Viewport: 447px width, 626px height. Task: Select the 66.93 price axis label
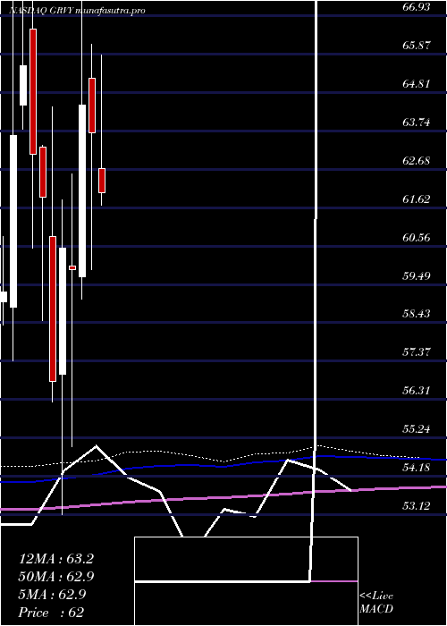click(x=416, y=7)
